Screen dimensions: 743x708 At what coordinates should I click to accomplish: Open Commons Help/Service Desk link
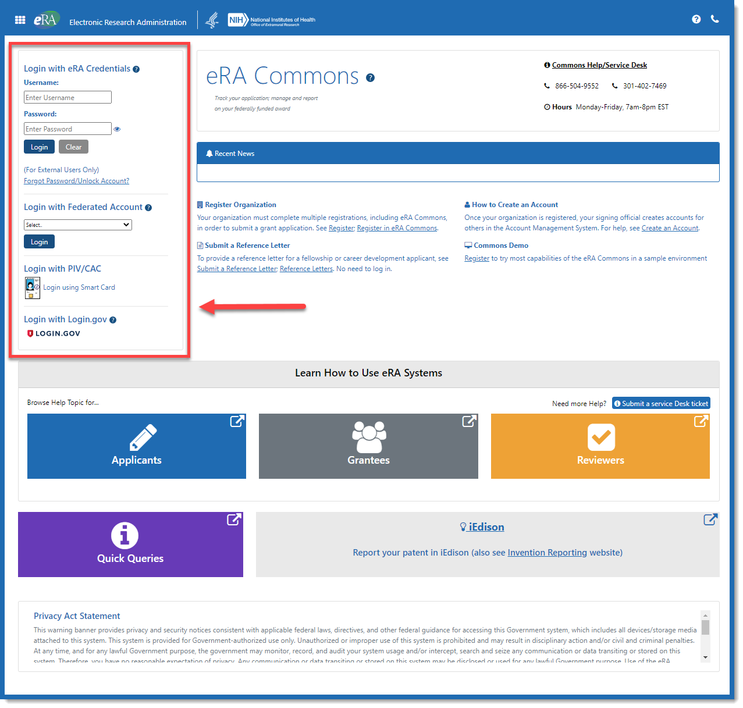click(599, 65)
